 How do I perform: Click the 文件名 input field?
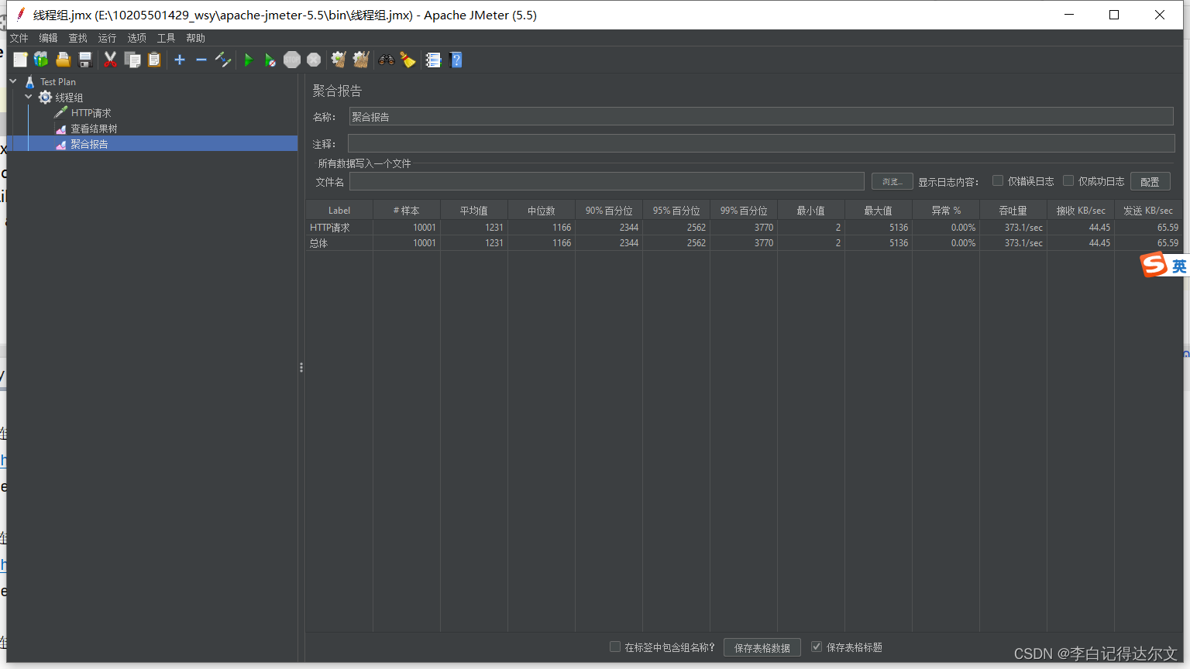(607, 181)
